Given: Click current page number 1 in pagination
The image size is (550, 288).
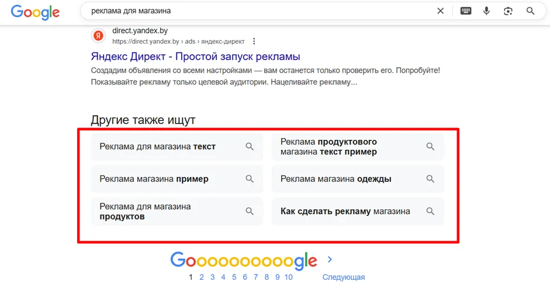Looking at the screenshot, I should [191, 277].
